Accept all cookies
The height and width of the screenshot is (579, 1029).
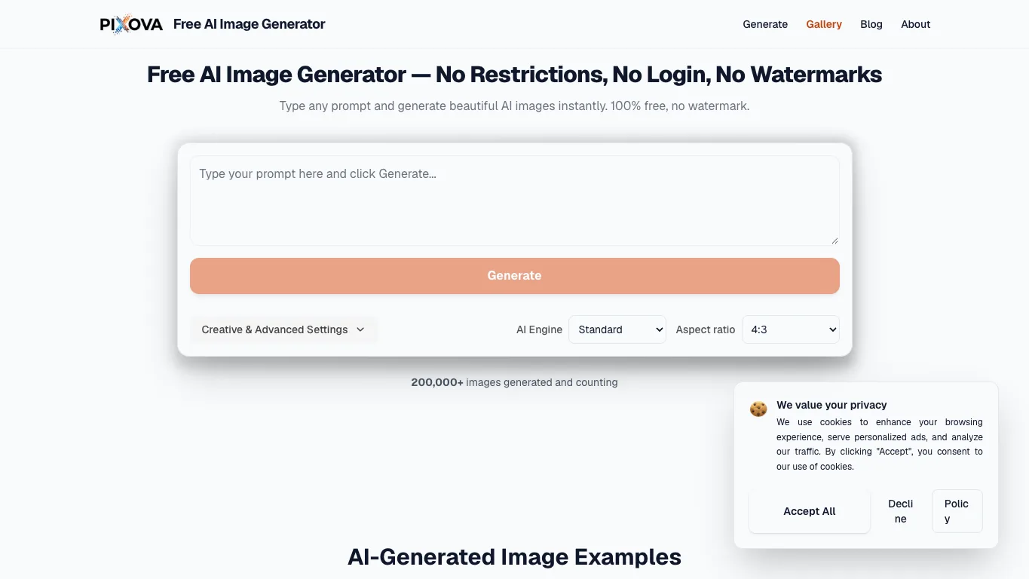point(810,511)
